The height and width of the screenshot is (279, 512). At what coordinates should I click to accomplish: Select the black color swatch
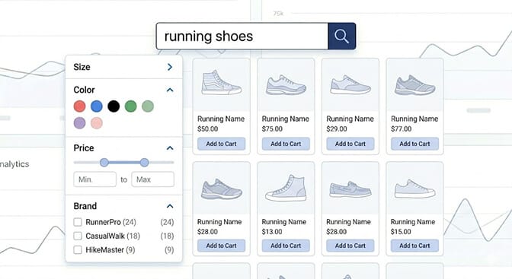click(x=114, y=106)
